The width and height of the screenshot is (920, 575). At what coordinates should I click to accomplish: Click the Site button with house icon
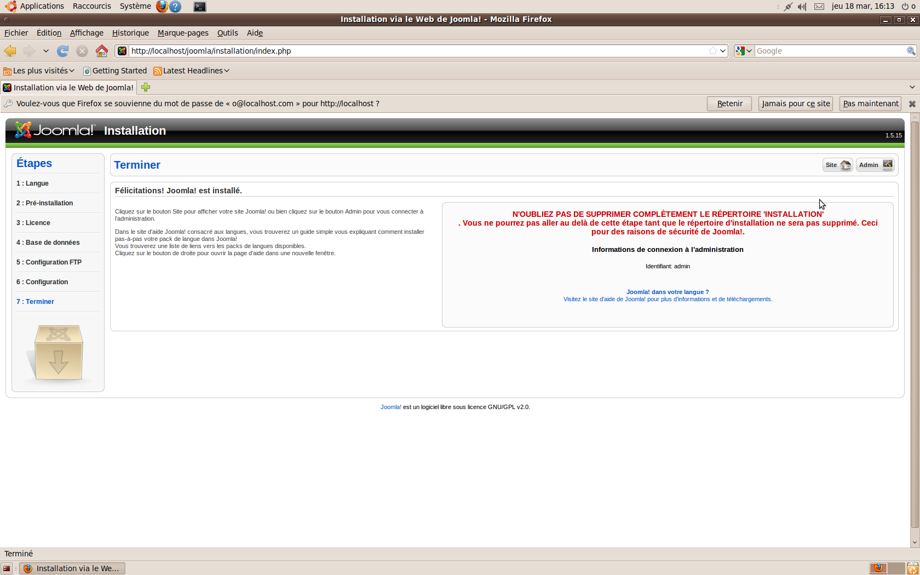837,165
